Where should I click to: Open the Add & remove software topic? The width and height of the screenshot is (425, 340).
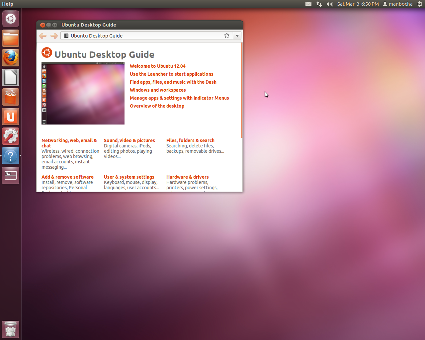click(x=67, y=177)
